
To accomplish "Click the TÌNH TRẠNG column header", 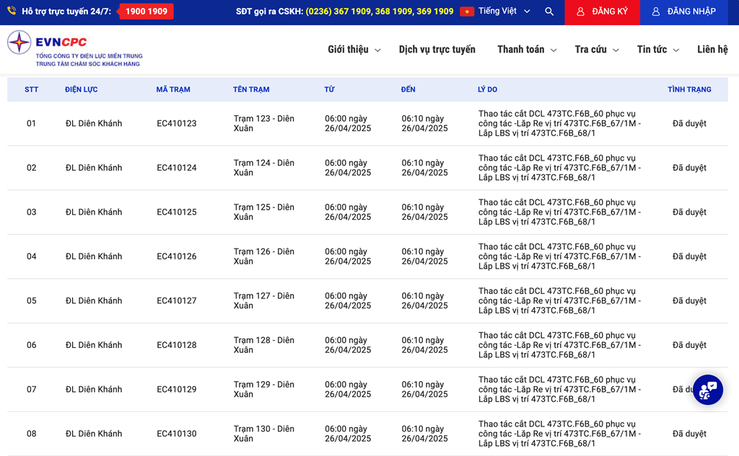I will point(689,89).
